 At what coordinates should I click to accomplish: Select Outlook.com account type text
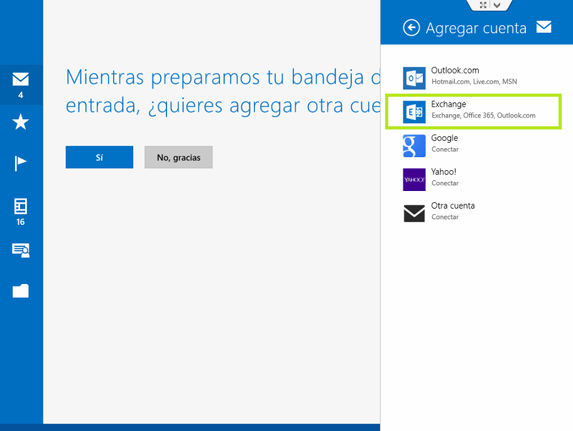pyautogui.click(x=455, y=70)
